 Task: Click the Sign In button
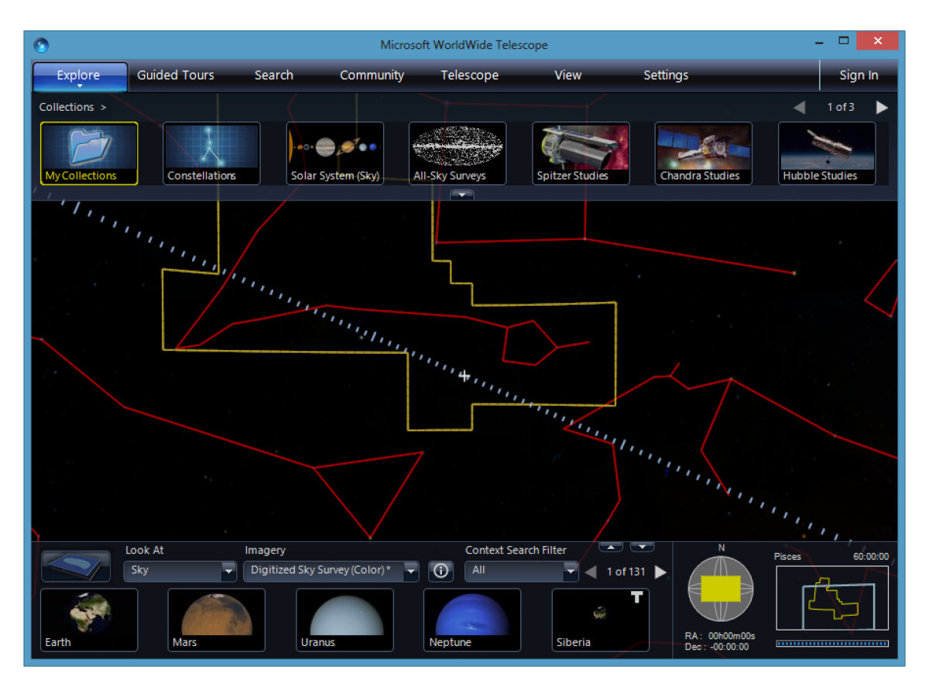click(x=859, y=75)
